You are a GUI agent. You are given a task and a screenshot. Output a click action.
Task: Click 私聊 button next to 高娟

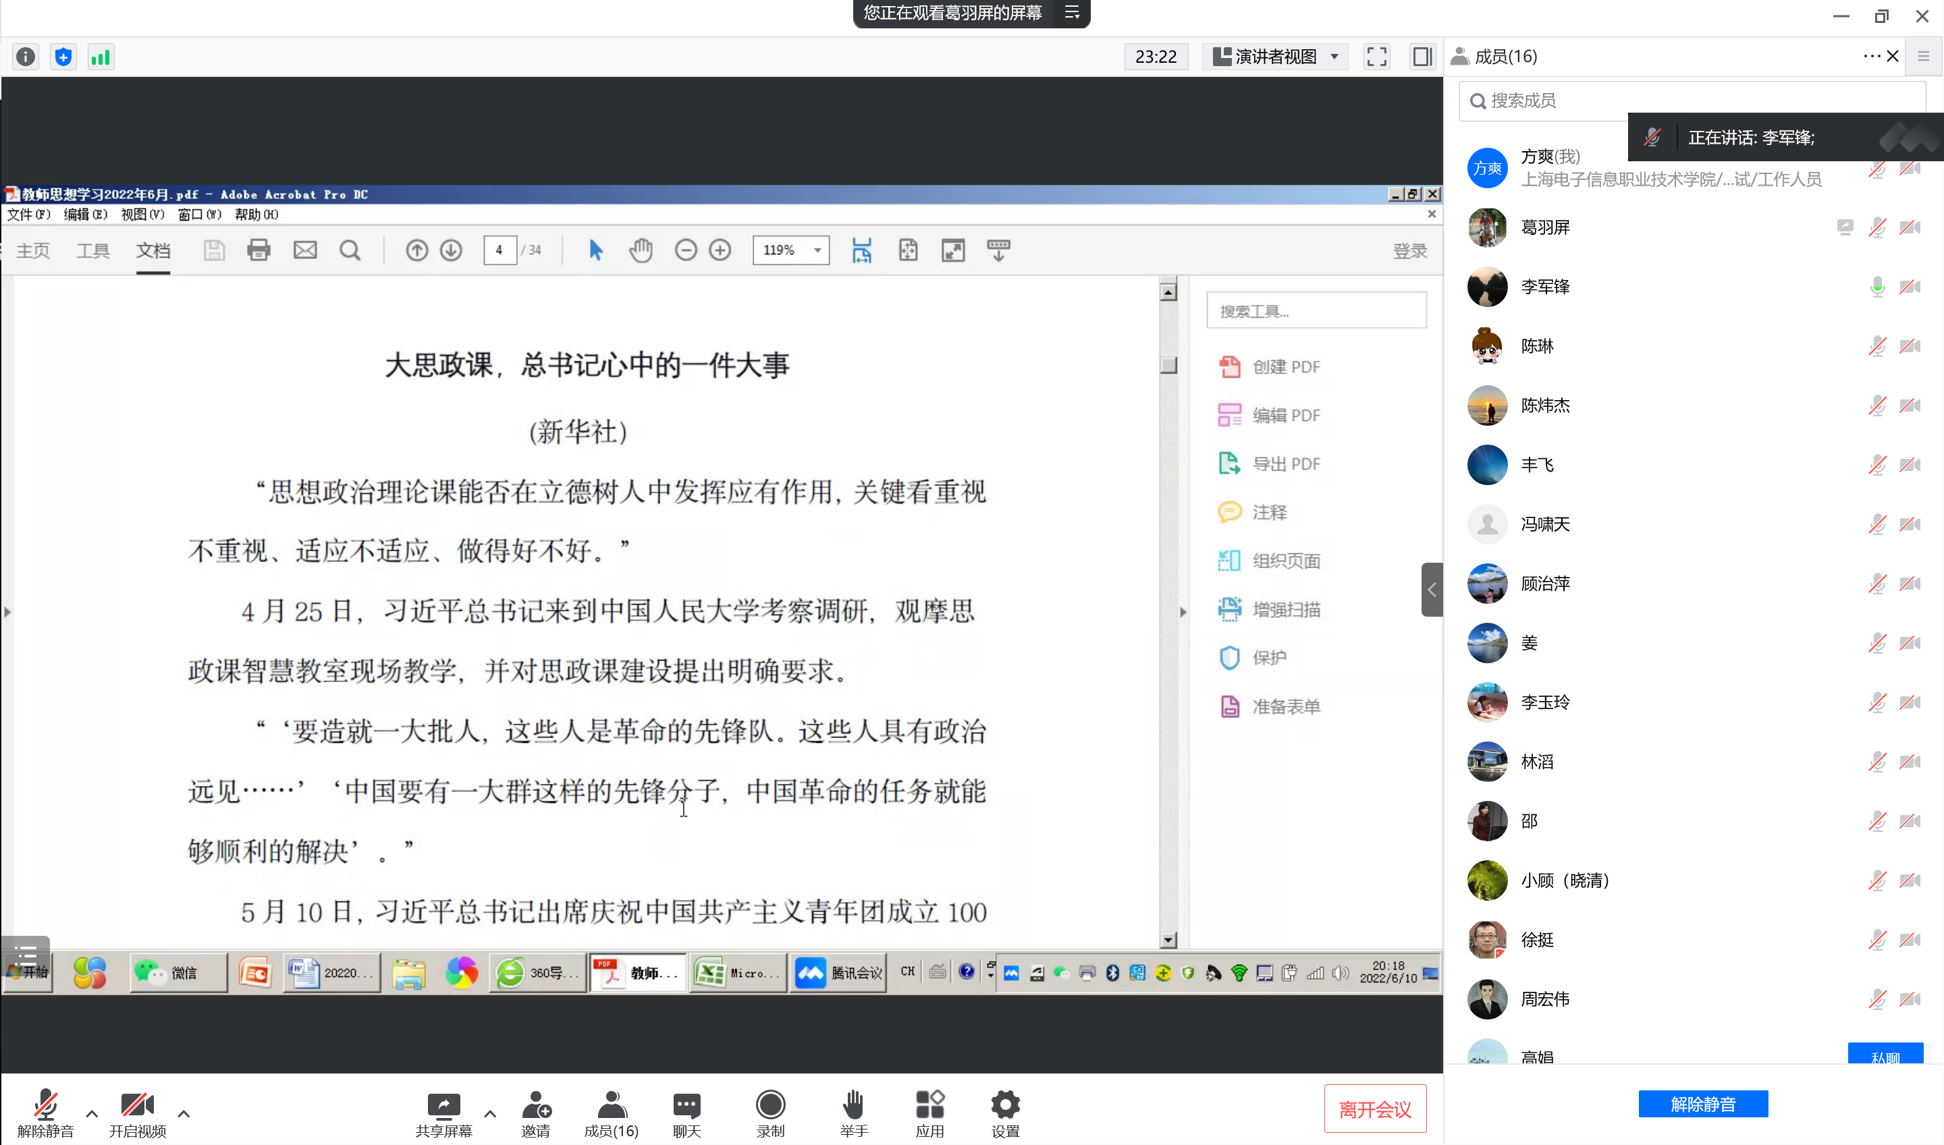1885,1055
